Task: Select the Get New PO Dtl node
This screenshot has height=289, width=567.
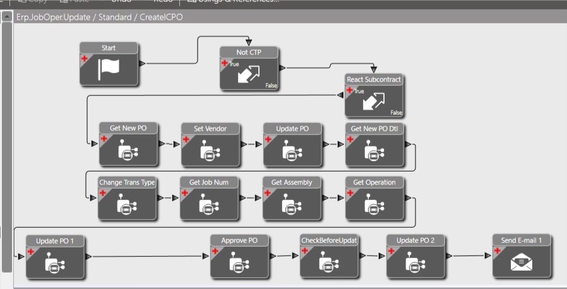Action: (x=374, y=144)
